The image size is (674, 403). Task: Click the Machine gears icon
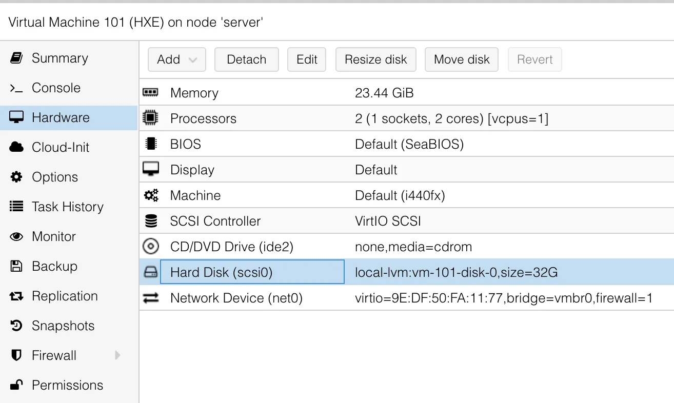(150, 195)
